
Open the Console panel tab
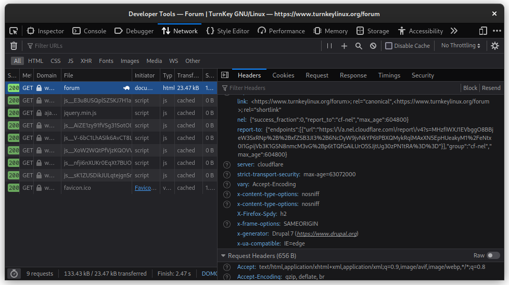coord(89,31)
